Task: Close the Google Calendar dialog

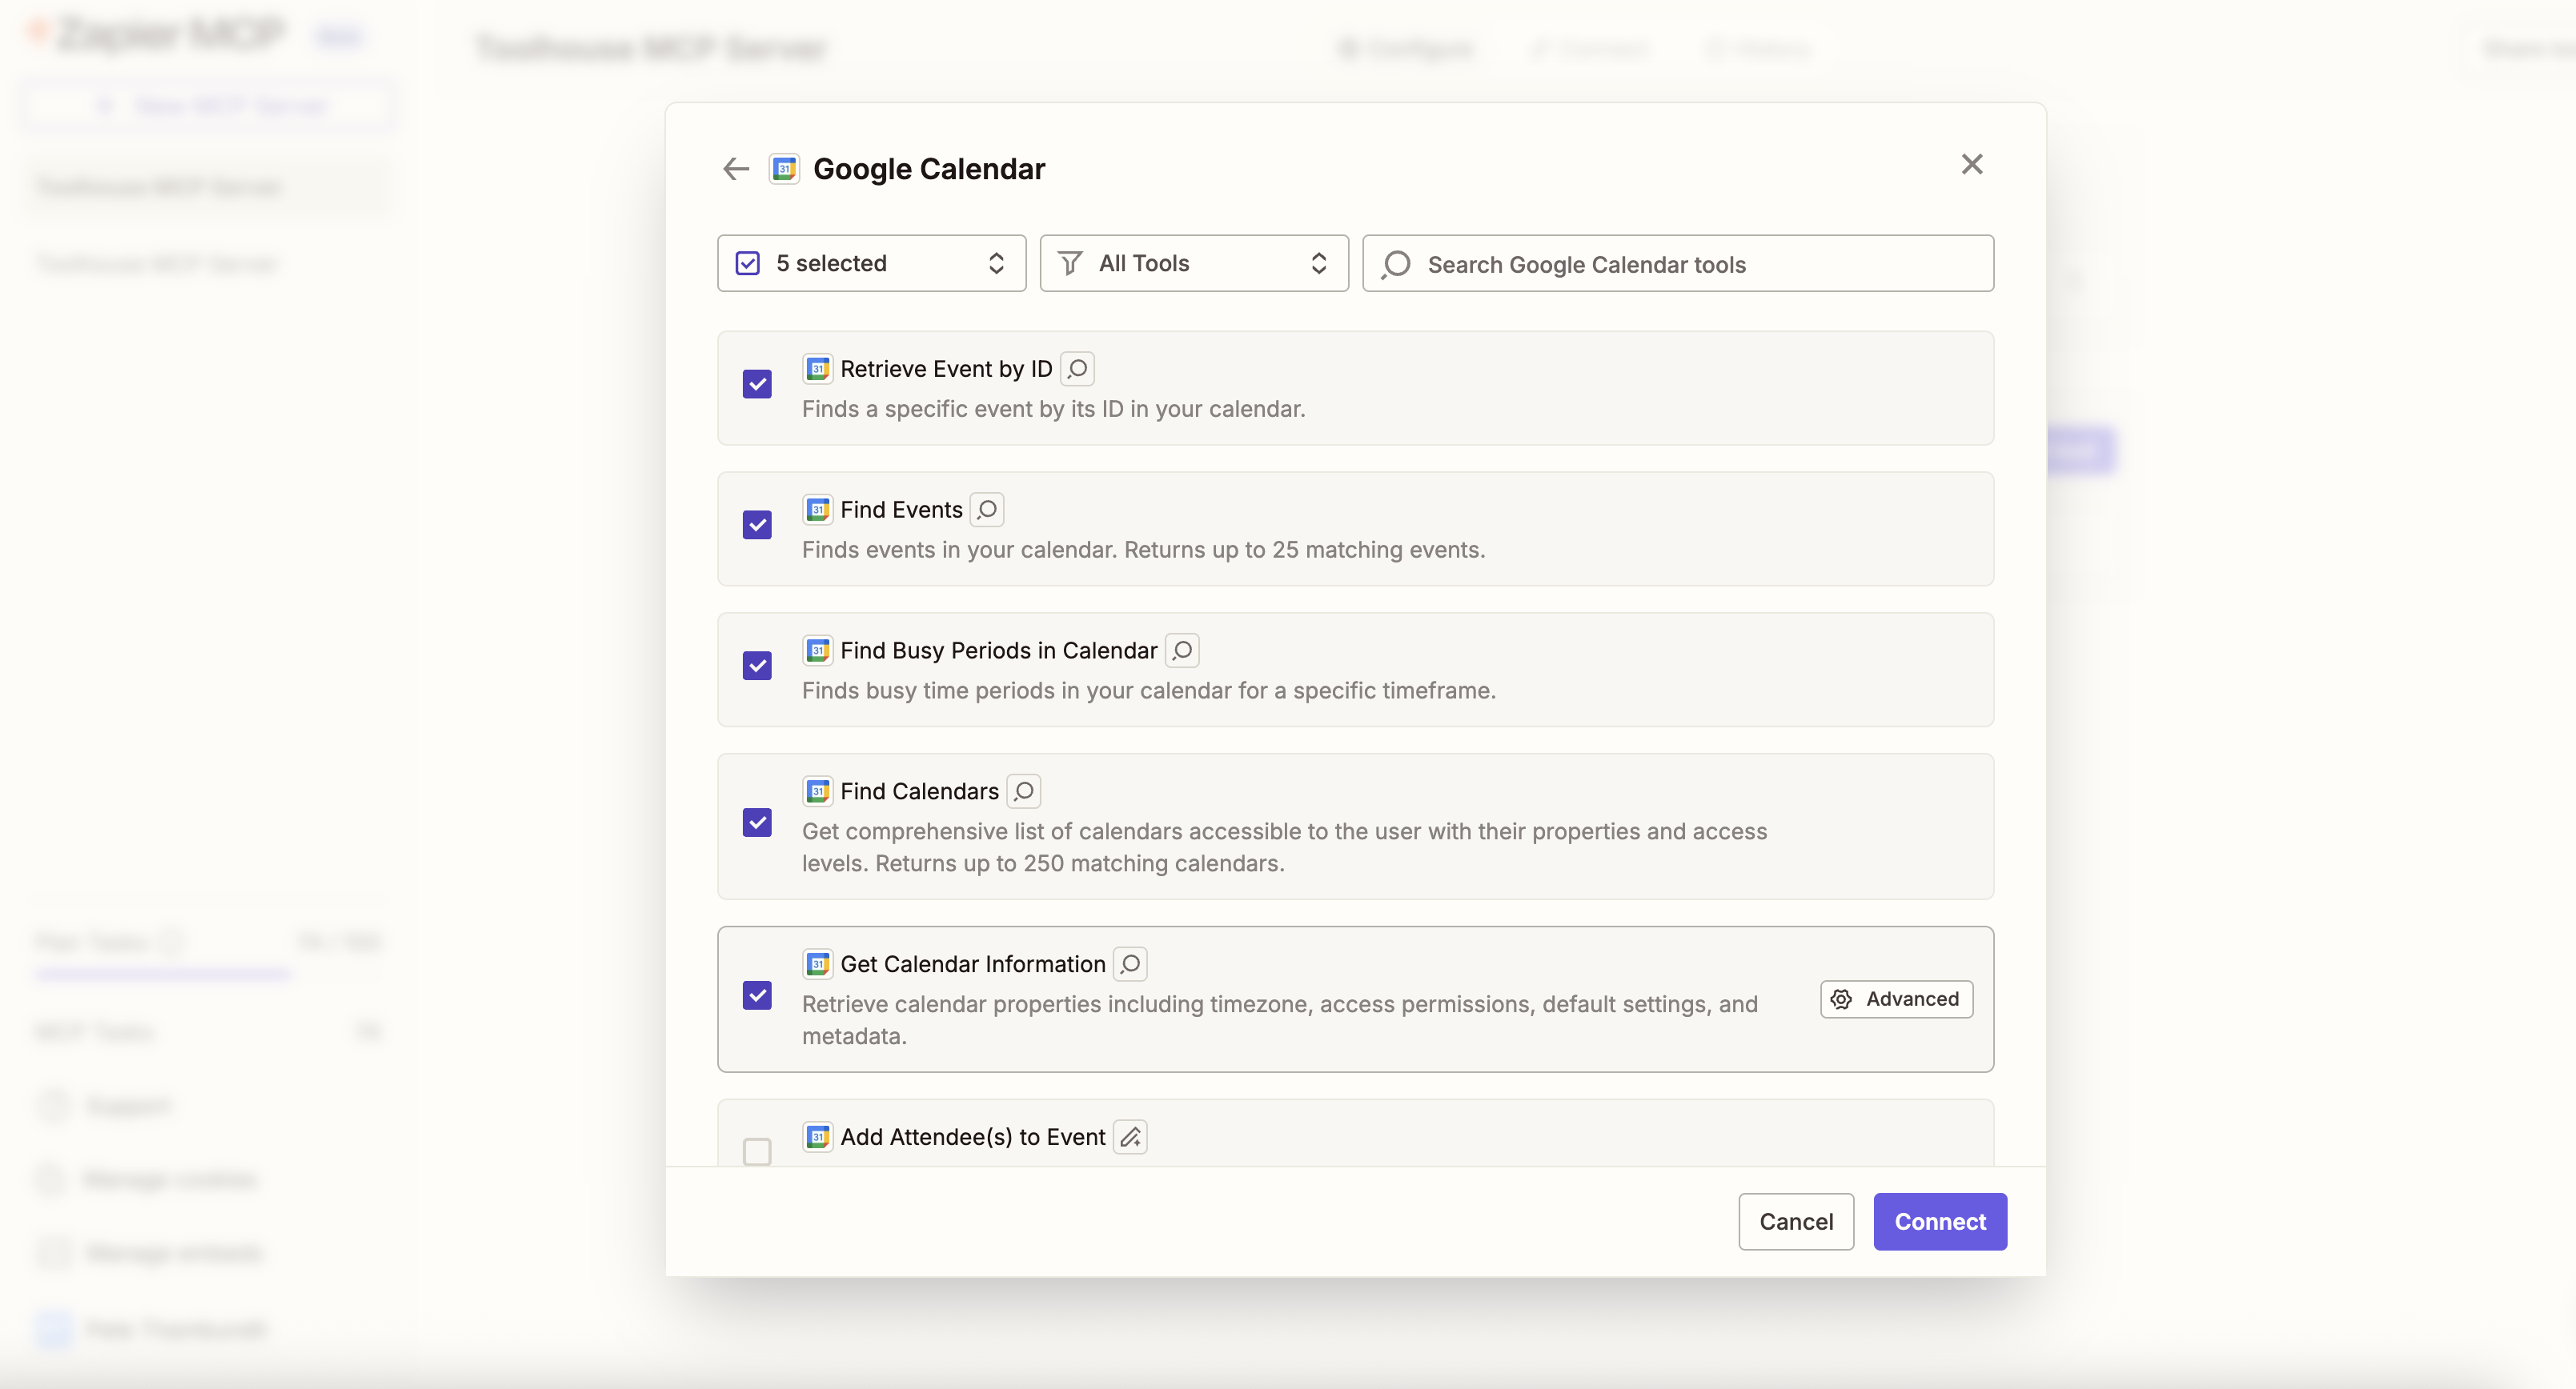Action: point(1971,164)
